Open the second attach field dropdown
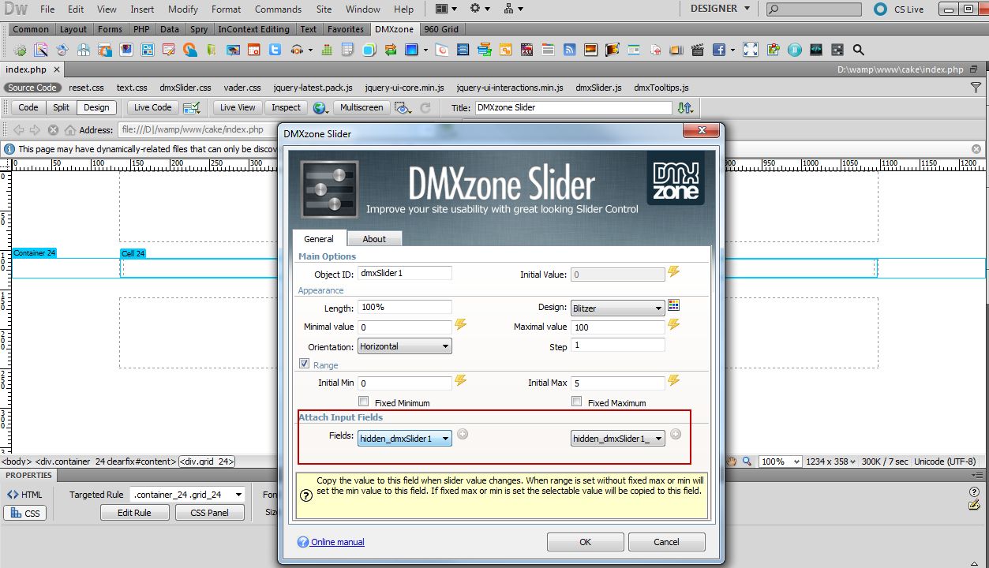Viewport: 989px width, 568px height. (x=618, y=439)
